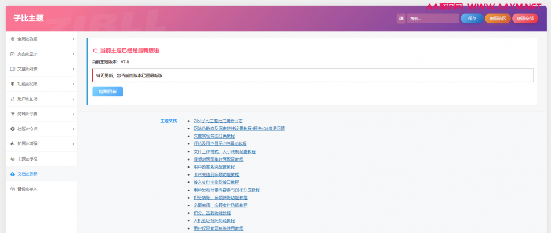Open the 视频封面图集封面配置教程 link
The height and width of the screenshot is (233, 551).
pos(218,159)
